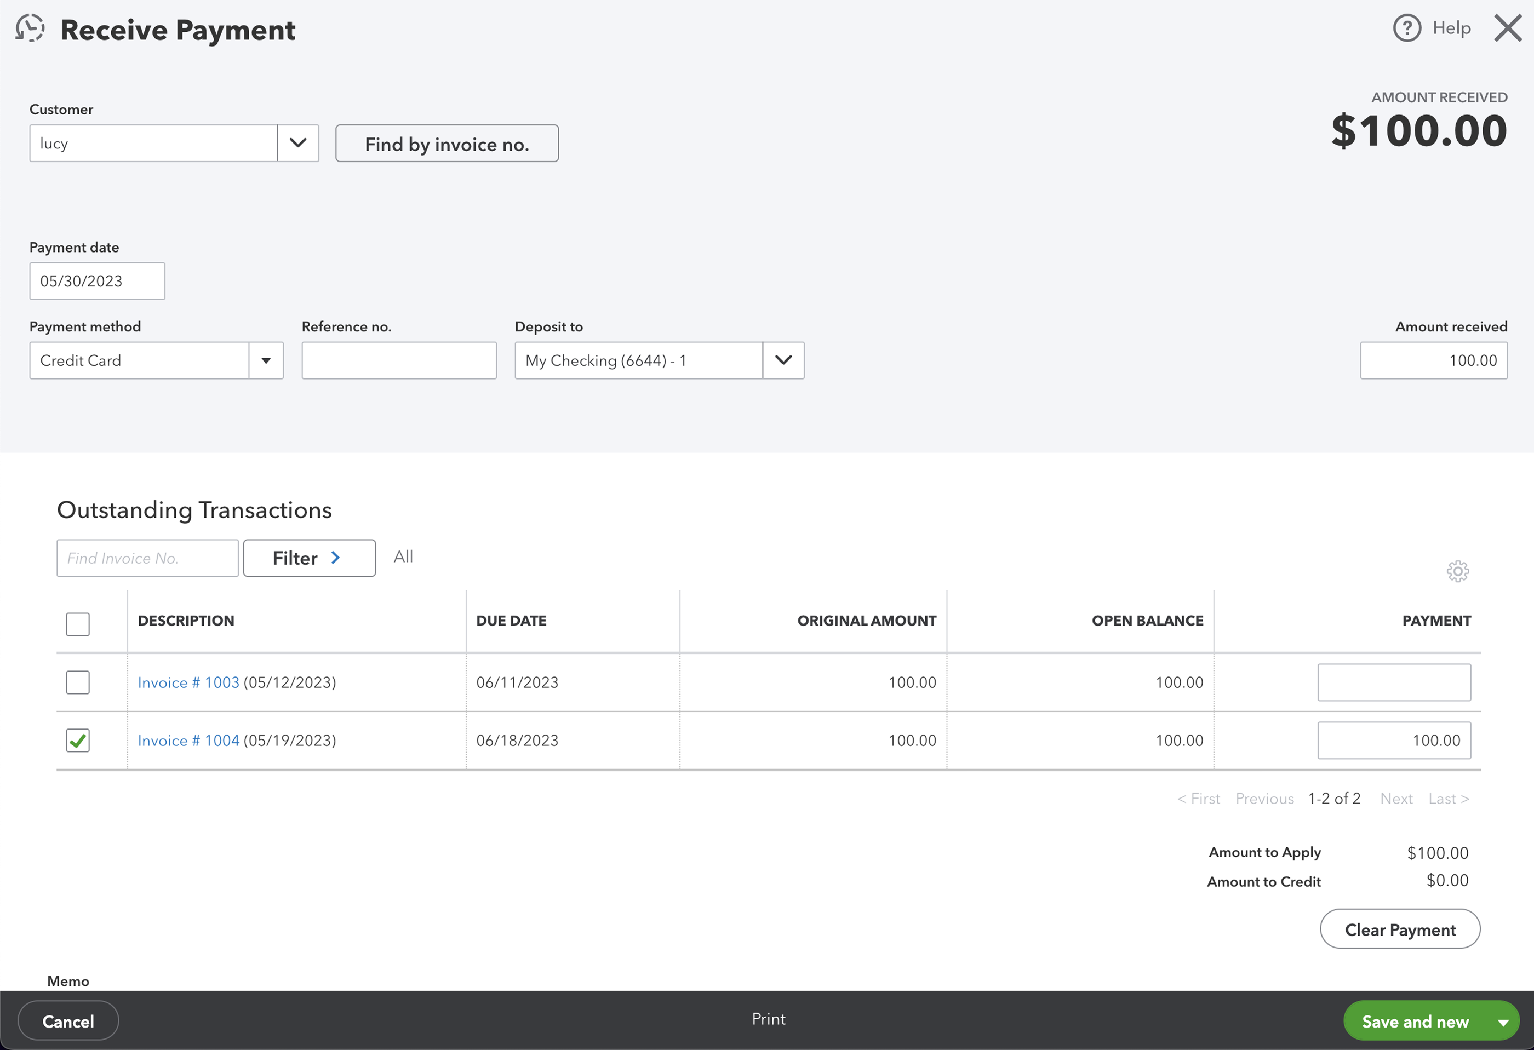Click the Memo label
This screenshot has width=1534, height=1050.
[x=68, y=980]
